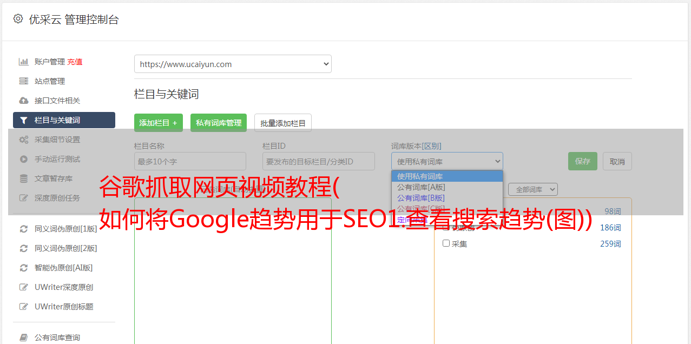
Task: Click the 栏目ID input field
Action: tap(319, 161)
